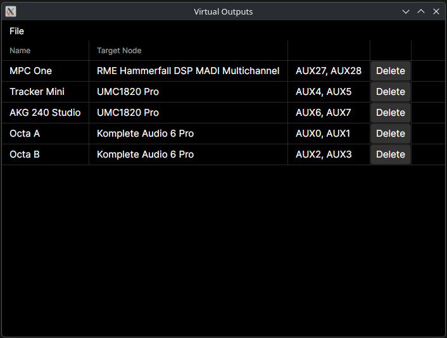Open the File menu
Screen dimensions: 447x338
(x=16, y=31)
